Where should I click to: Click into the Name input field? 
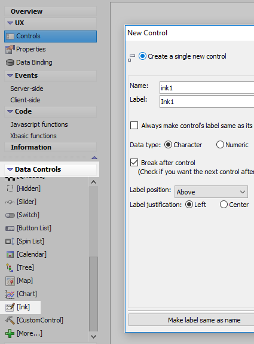coord(207,88)
